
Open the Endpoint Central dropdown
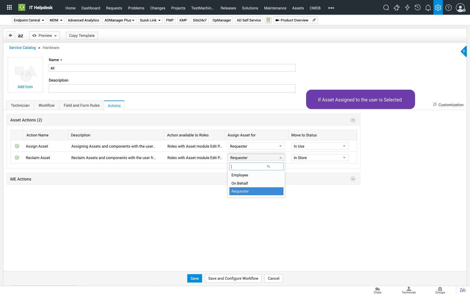[x=29, y=20]
